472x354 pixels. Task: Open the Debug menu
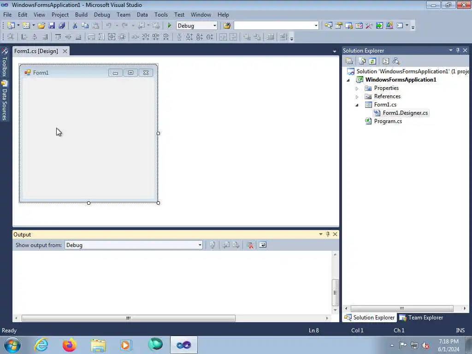click(x=102, y=15)
